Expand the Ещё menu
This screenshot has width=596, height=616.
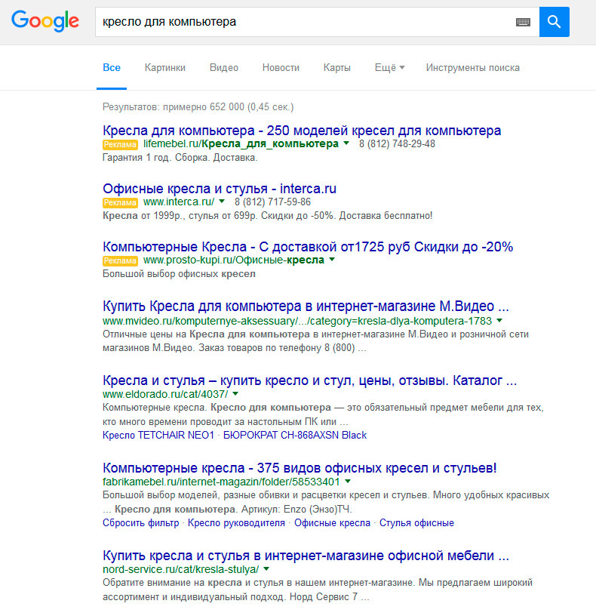coord(389,68)
